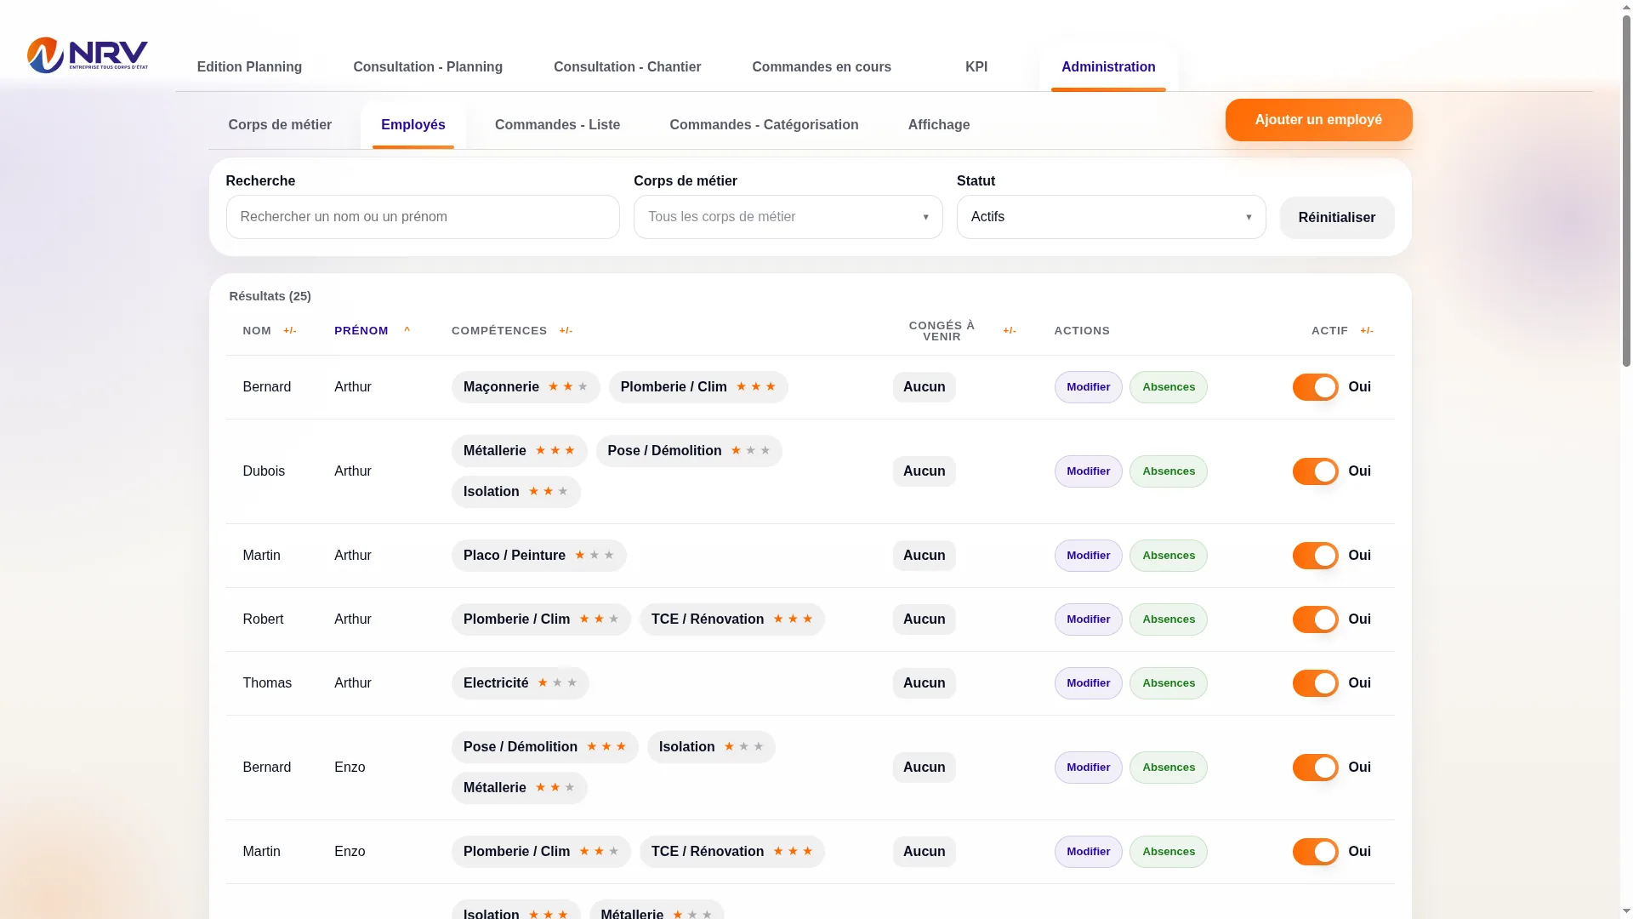Sort Actif column +/- icon
Viewport: 1633px width, 919px height.
pyautogui.click(x=1367, y=331)
